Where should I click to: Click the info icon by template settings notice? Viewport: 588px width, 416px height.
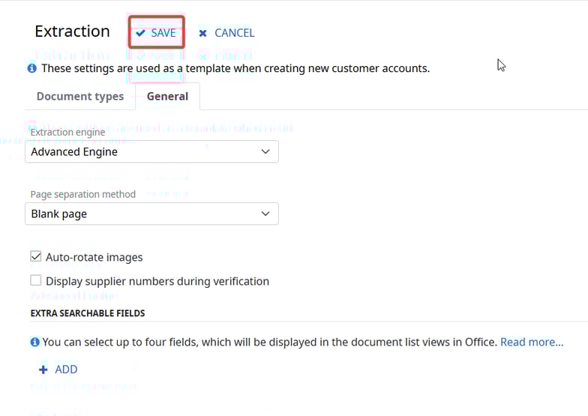click(x=32, y=68)
